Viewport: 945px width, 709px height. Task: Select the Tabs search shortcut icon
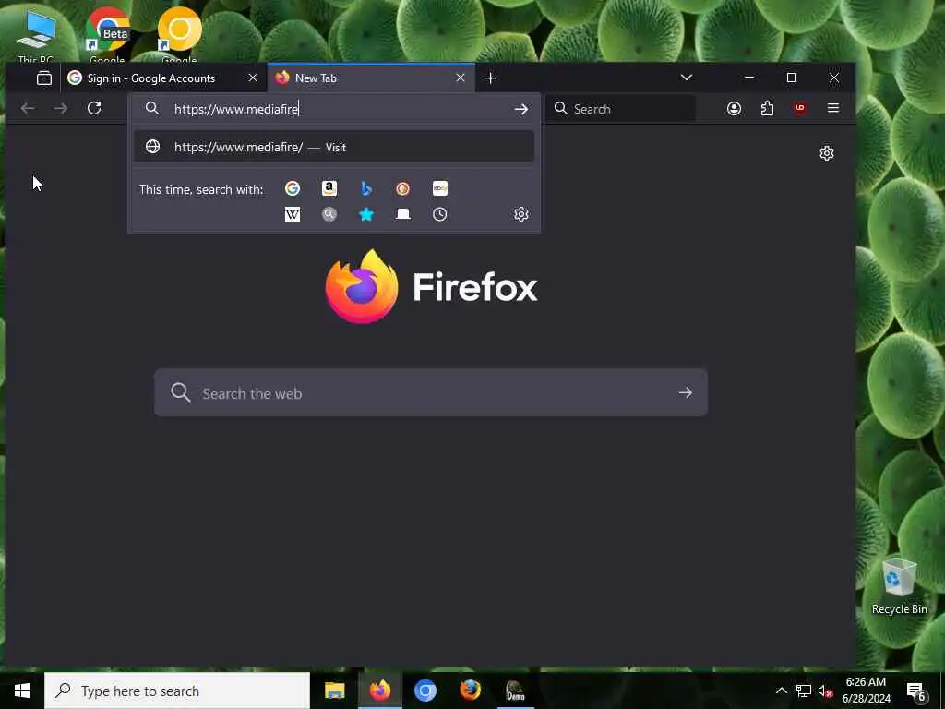click(x=402, y=214)
